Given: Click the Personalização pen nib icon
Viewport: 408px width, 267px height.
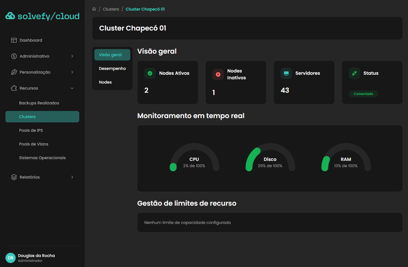Looking at the screenshot, I should tap(14, 72).
